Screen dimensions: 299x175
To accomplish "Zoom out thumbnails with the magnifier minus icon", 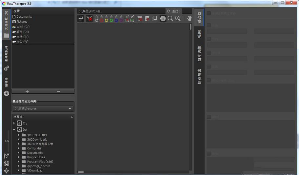I will (170, 19).
